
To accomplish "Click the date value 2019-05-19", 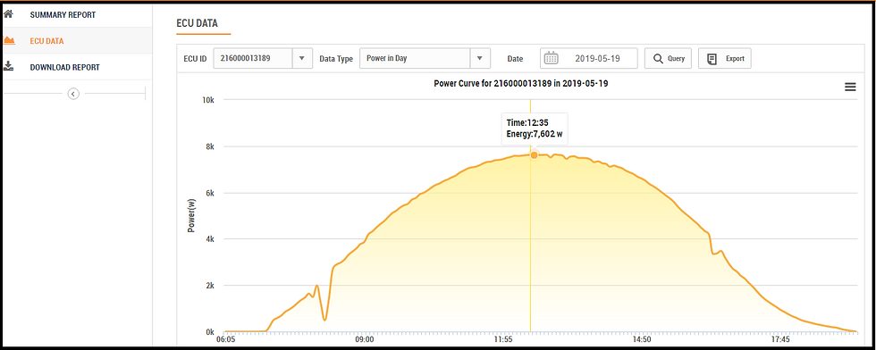I will tap(598, 58).
